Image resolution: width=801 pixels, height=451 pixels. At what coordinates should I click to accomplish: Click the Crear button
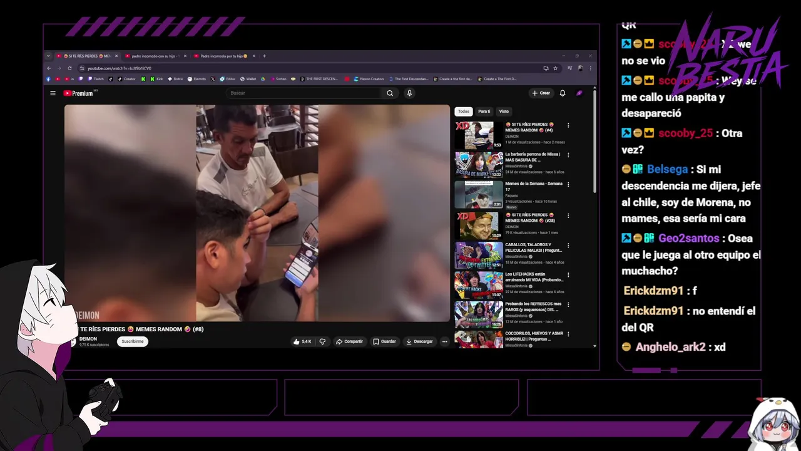541,93
